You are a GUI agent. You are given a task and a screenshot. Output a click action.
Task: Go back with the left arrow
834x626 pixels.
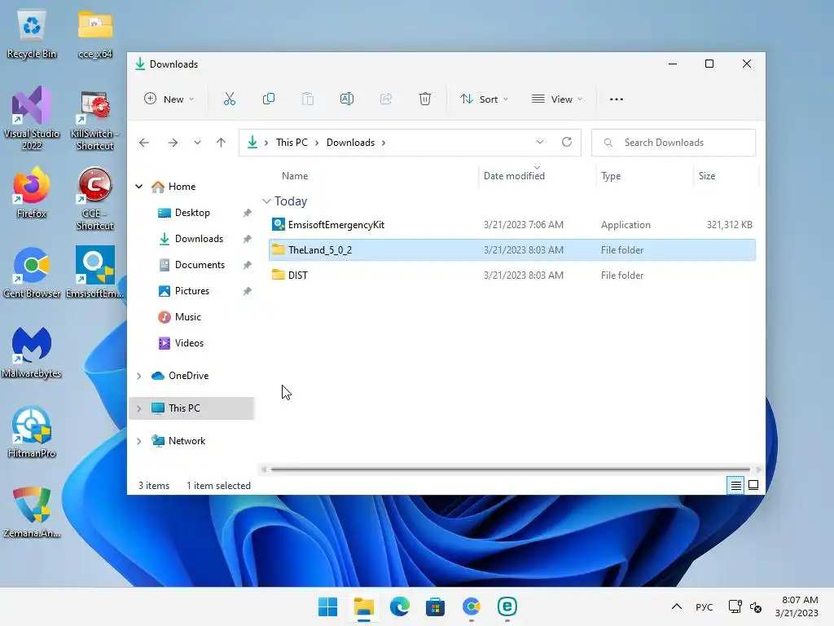(x=144, y=143)
